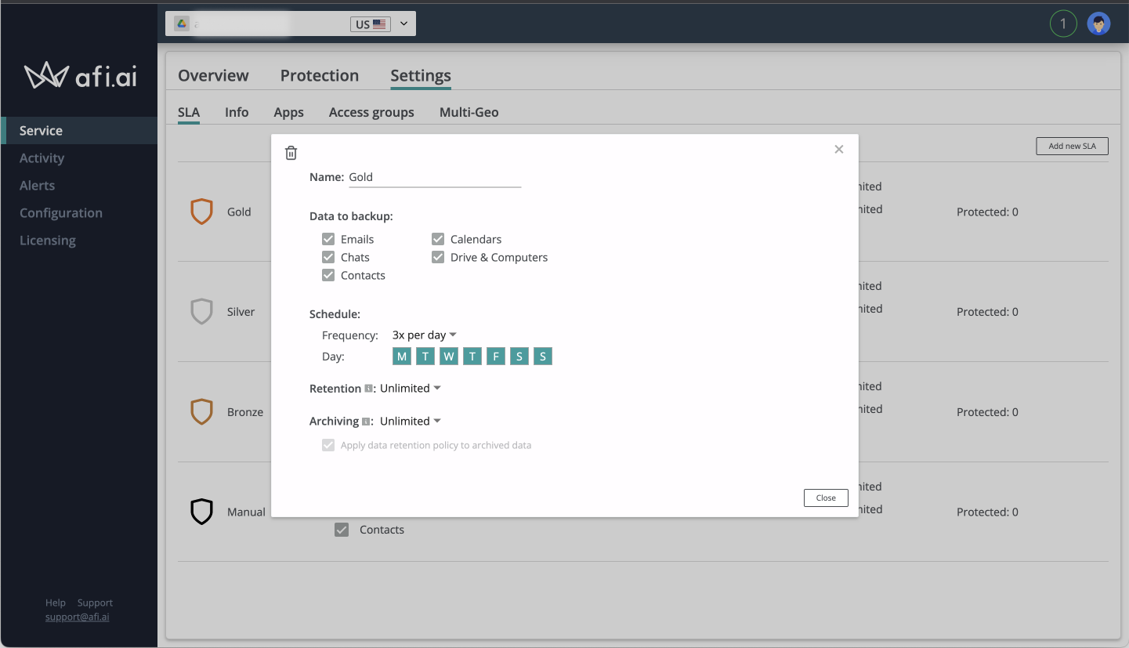Screen dimensions: 1129x648
Task: Toggle the Monday day selector
Action: (401, 356)
